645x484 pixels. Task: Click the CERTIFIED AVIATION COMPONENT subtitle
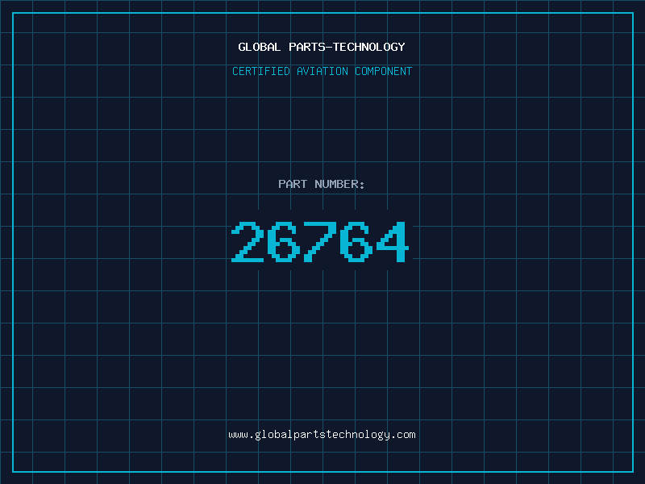click(x=322, y=71)
